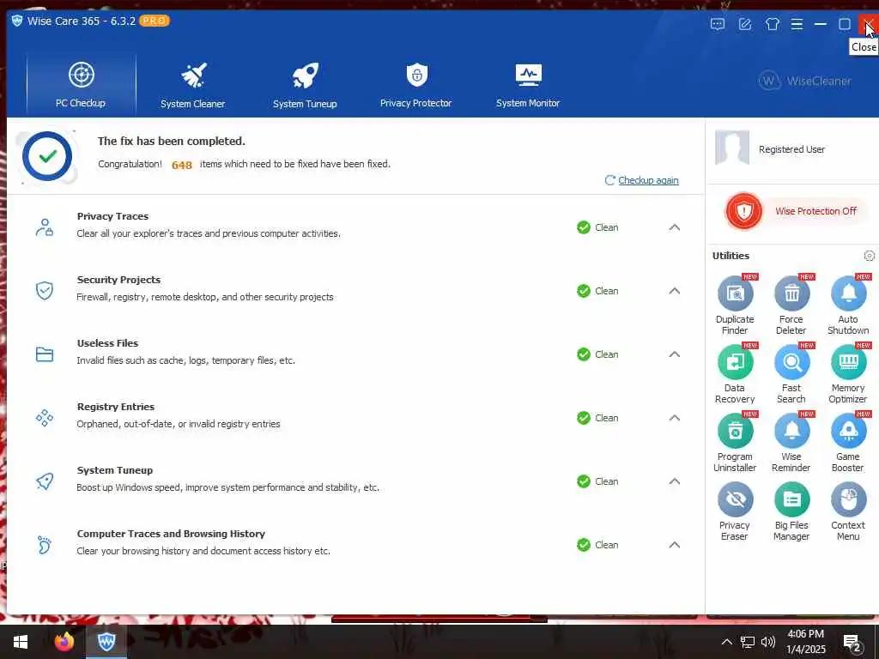The height and width of the screenshot is (659, 879).
Task: Click the registered user avatar
Action: (x=731, y=148)
